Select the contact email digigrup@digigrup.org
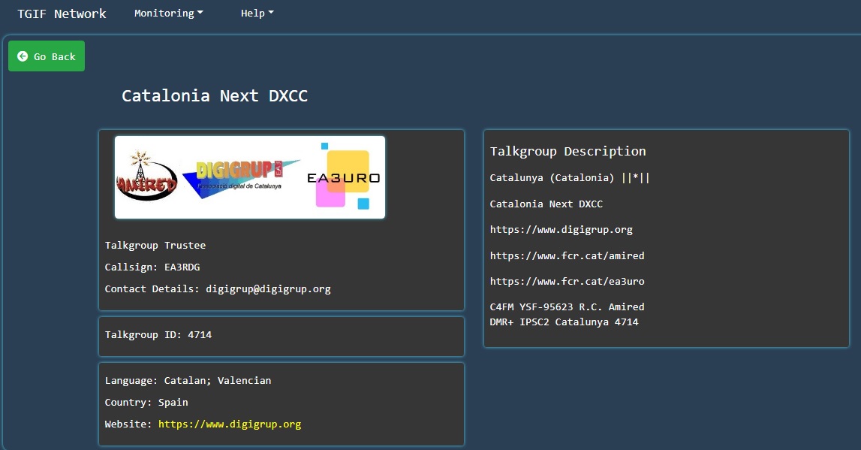This screenshot has width=861, height=450. coord(269,289)
